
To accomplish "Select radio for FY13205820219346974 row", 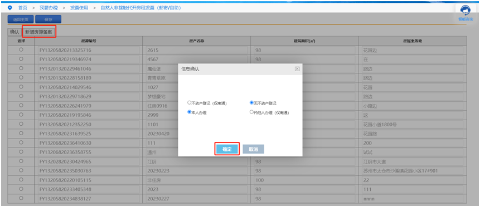I will coord(21,59).
